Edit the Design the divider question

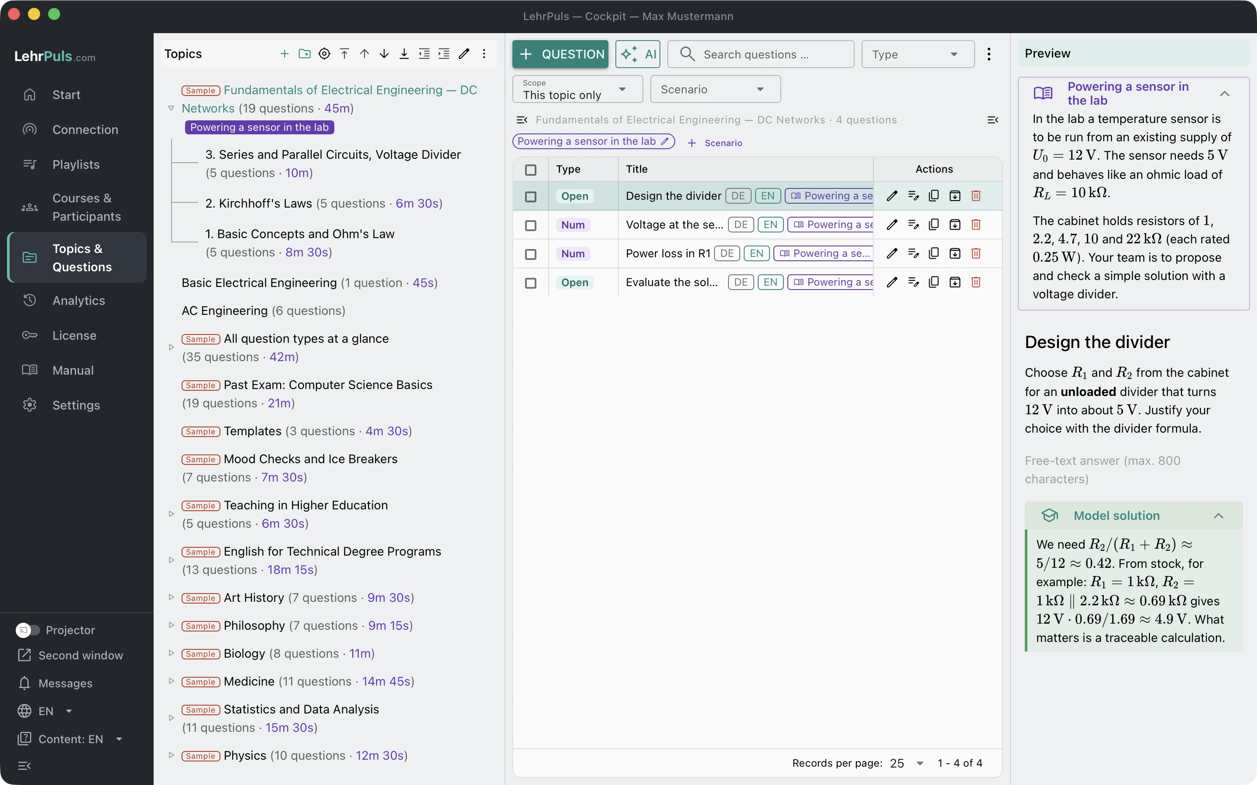point(892,196)
